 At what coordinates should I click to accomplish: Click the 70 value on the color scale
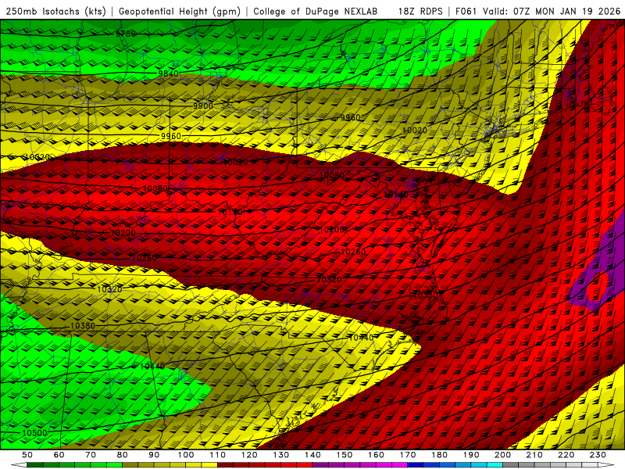coord(91,455)
